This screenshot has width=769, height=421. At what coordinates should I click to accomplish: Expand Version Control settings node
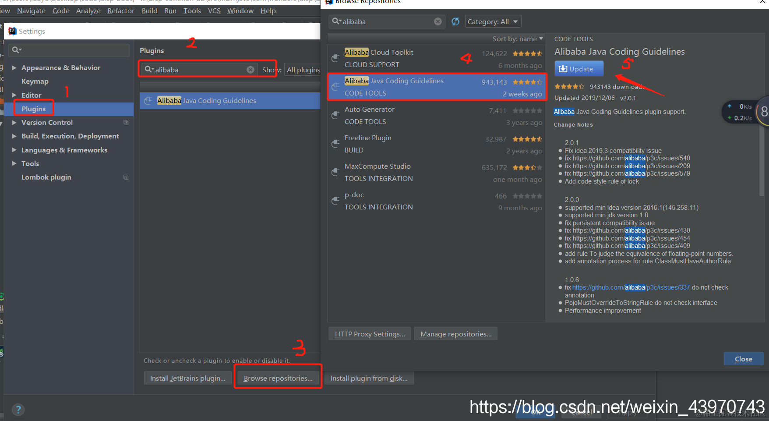[14, 123]
